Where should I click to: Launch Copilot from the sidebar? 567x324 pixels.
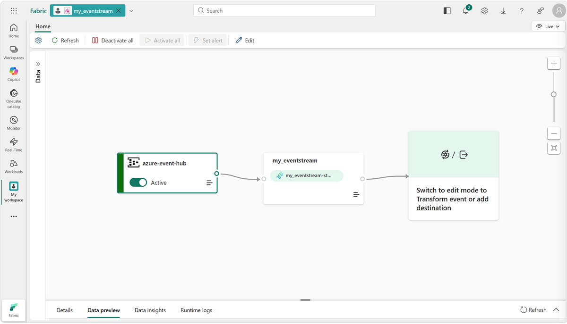(x=14, y=74)
